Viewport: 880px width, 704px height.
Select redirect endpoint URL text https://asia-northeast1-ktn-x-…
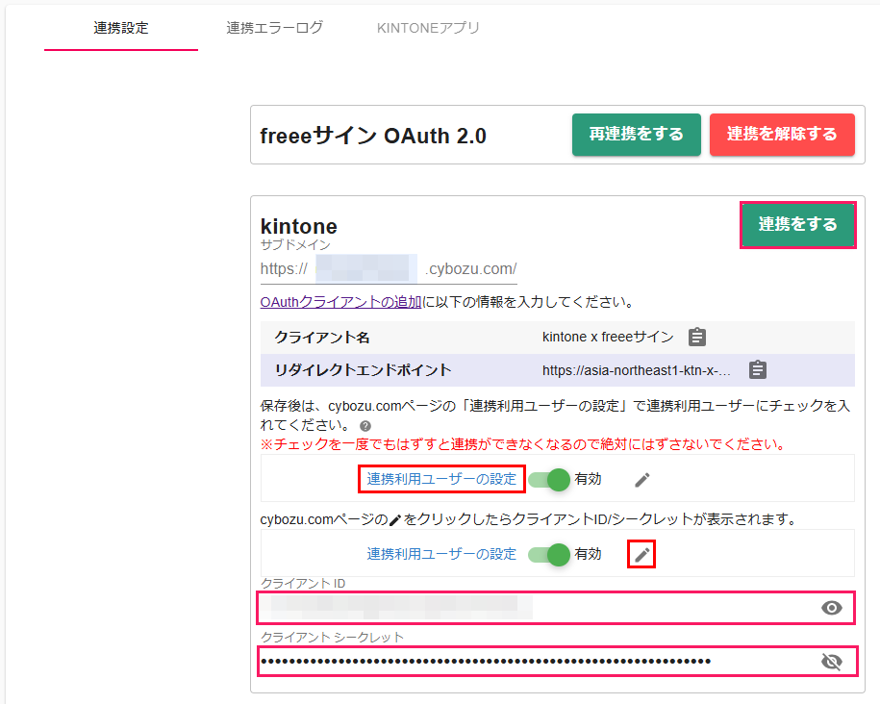(x=637, y=370)
